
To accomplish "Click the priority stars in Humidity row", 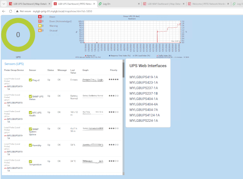I will (x=114, y=145).
